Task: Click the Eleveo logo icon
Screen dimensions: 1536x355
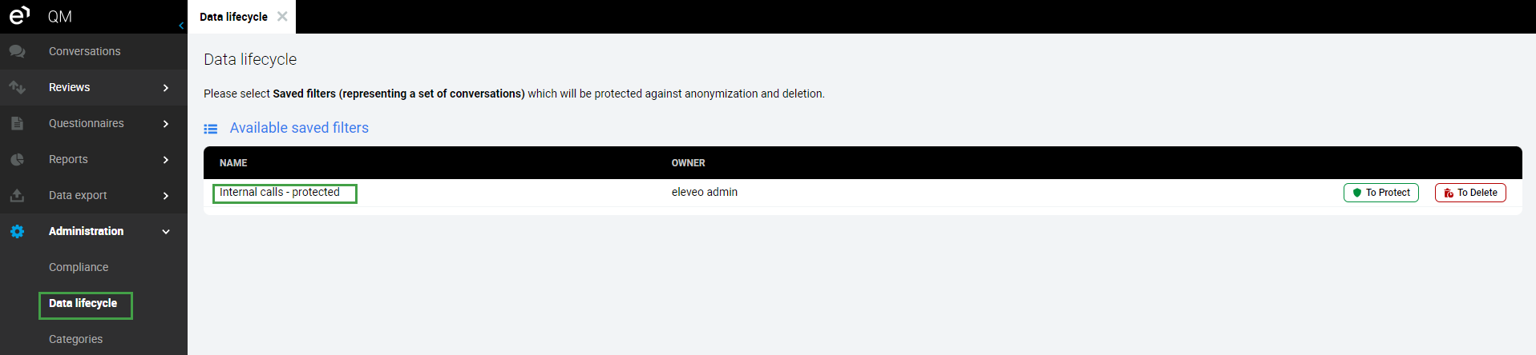Action: click(19, 15)
